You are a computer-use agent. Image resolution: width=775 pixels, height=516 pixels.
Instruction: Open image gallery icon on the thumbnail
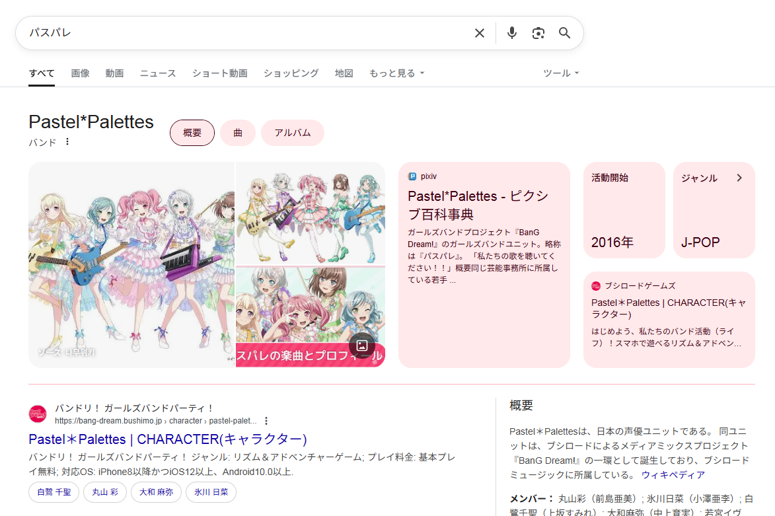tap(362, 346)
